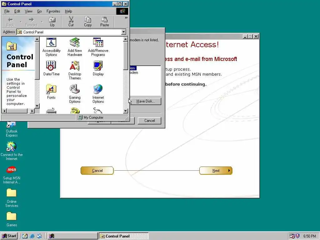This screenshot has width=320, height=240.
Task: Launch Outlook Express from quick launch
Action: (x=39, y=236)
